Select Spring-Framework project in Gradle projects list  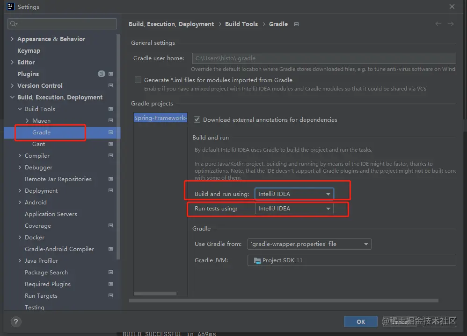161,118
